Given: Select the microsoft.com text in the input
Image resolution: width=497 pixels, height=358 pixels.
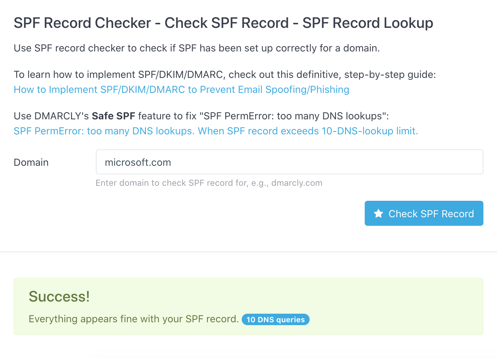Looking at the screenshot, I should 138,162.
